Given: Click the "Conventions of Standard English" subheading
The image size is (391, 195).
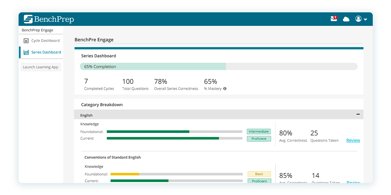Looking at the screenshot, I should [113, 157].
